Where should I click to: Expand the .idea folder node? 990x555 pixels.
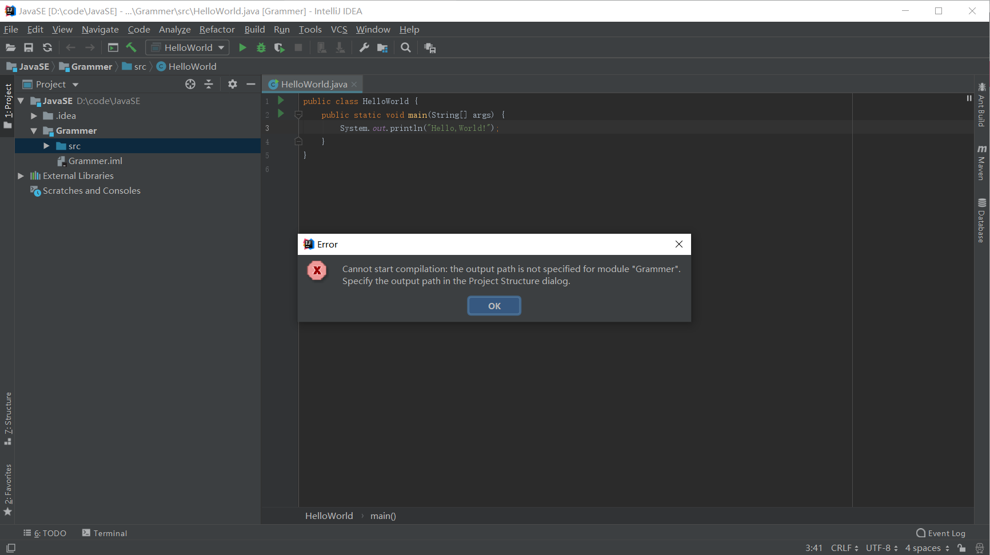[34, 116]
